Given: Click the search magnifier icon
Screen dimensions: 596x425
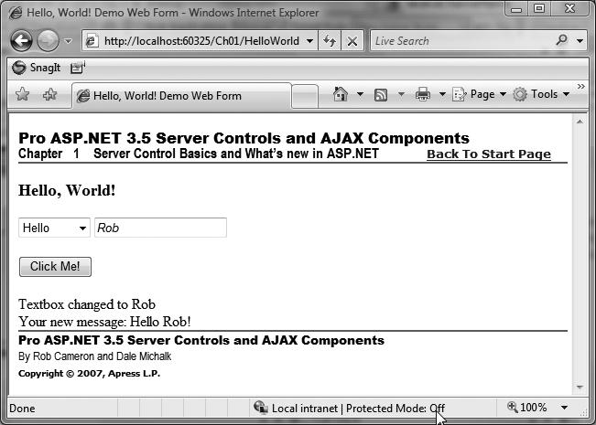Looking at the screenshot, I should coord(561,40).
